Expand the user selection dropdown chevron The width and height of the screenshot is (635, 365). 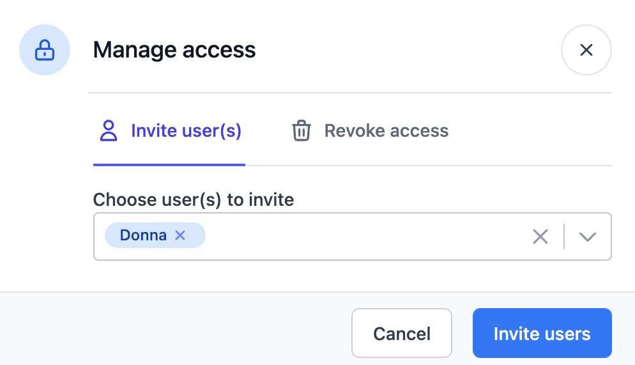587,237
